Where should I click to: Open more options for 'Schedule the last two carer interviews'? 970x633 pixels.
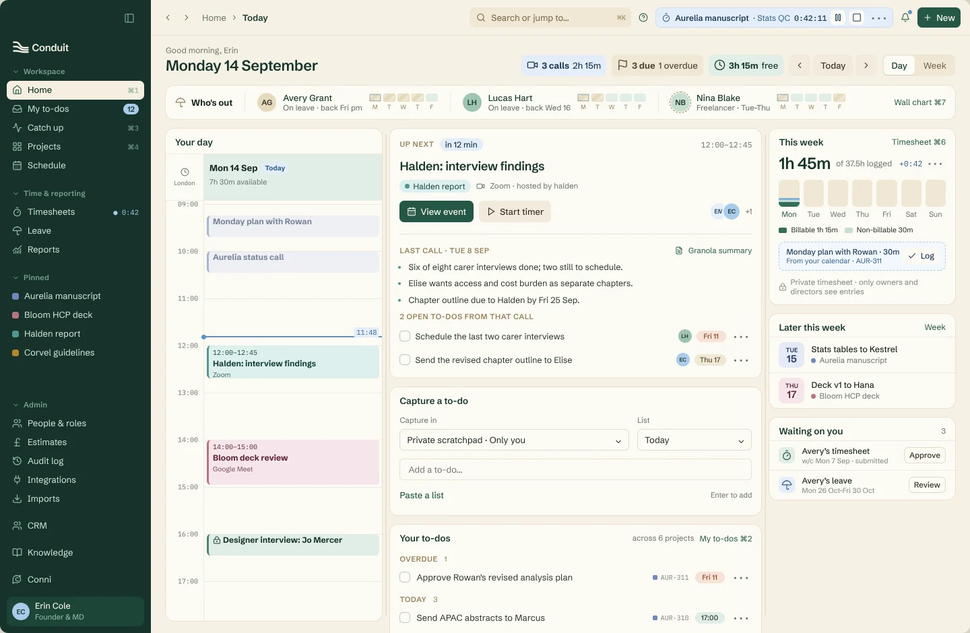tap(741, 337)
